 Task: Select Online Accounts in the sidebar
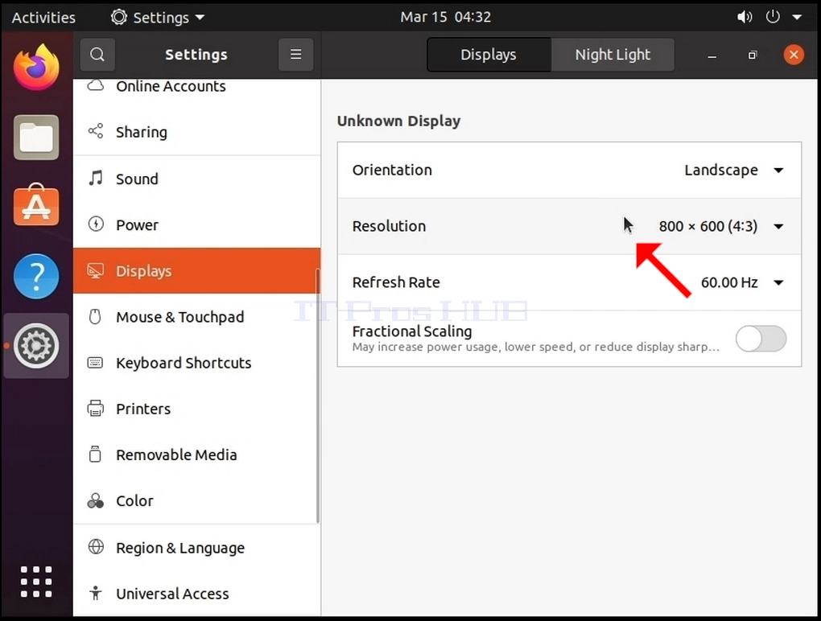197,86
